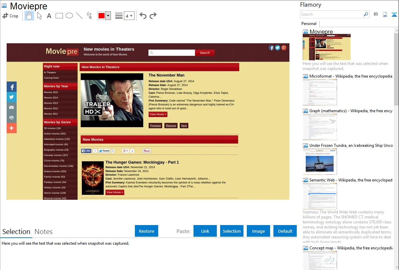Click the Resume slider link
This screenshot has height=270, width=399.
point(171,126)
